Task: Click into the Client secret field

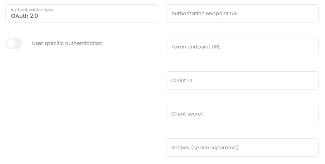Action: (x=242, y=114)
